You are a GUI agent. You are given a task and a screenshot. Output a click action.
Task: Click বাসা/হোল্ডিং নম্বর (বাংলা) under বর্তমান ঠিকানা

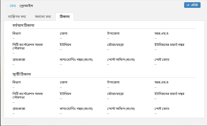[76, 60]
